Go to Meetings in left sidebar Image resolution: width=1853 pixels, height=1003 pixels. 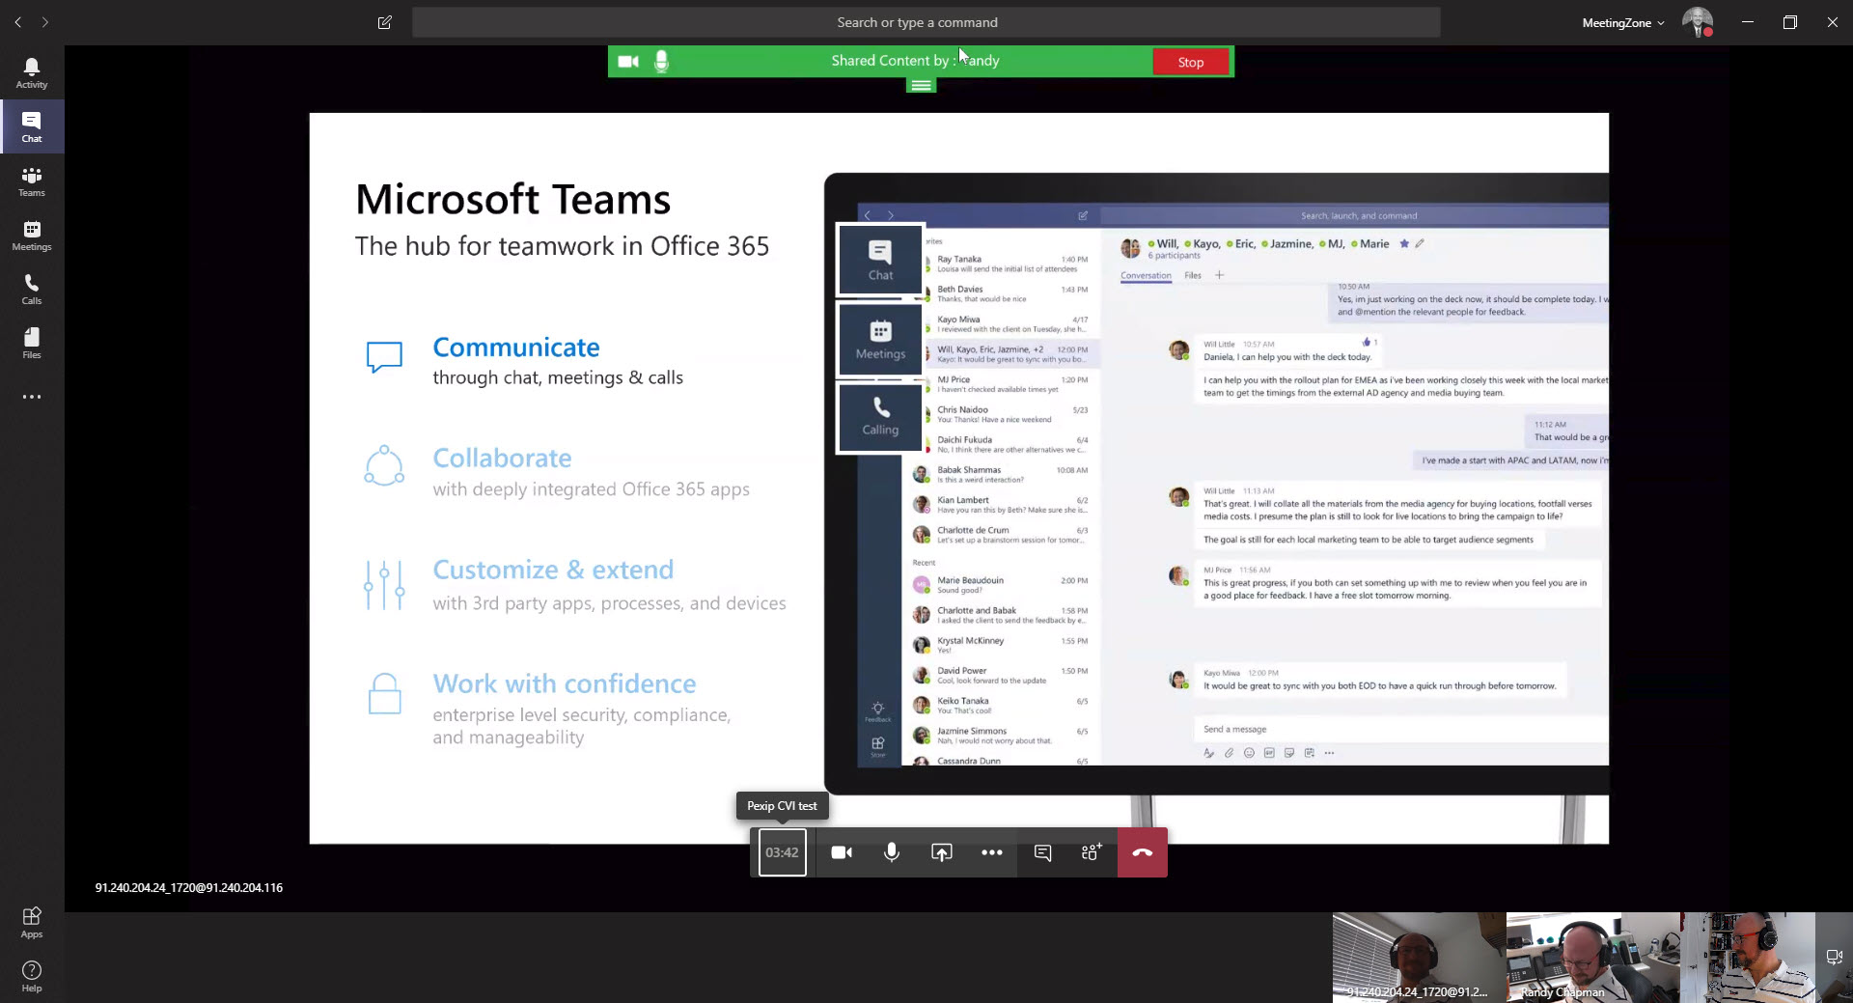(x=32, y=235)
